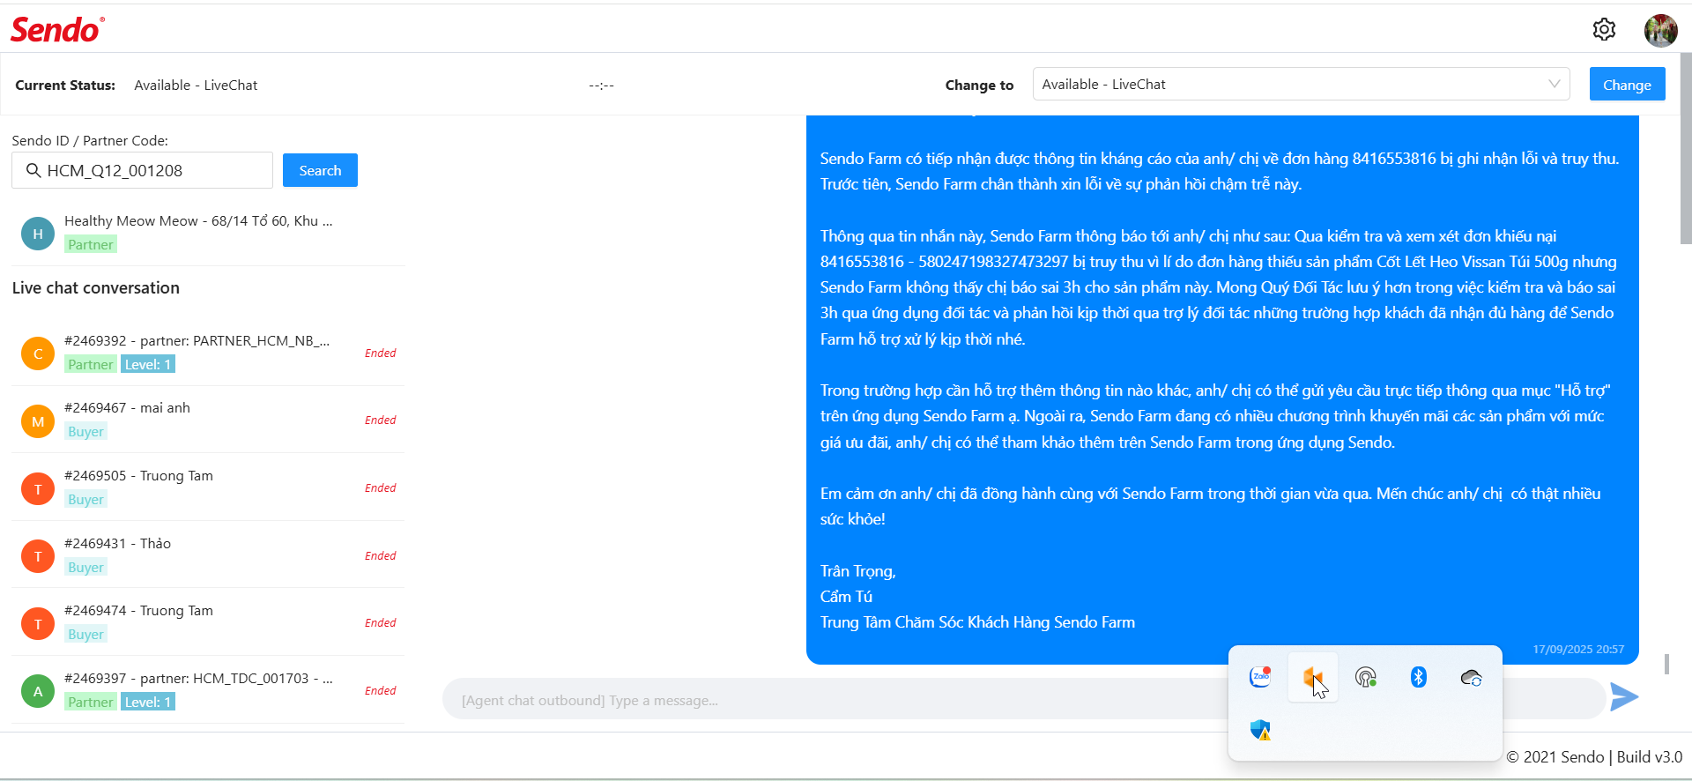Open conversation #2469431 - Thảo
Image resolution: width=1692 pixels, height=781 pixels.
click(208, 555)
